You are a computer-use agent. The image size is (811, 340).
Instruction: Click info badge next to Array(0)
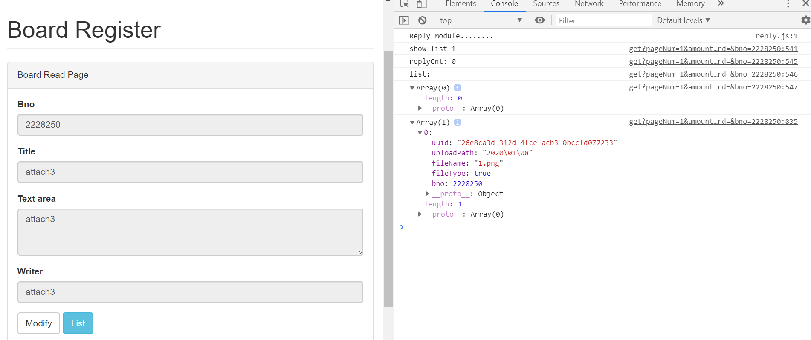458,88
